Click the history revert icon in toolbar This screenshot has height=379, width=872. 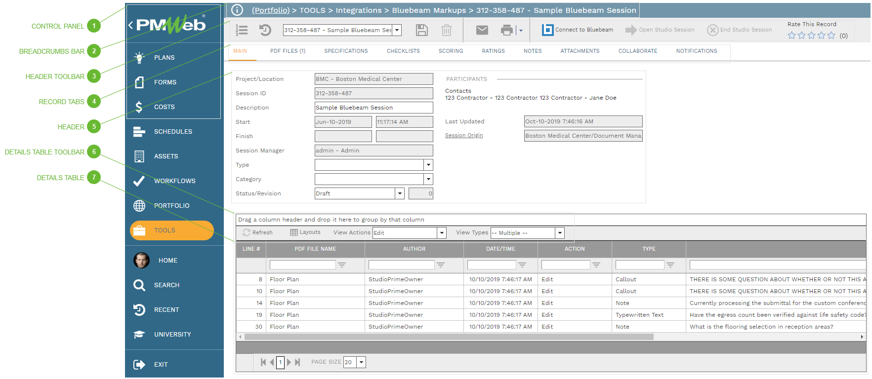click(x=265, y=30)
